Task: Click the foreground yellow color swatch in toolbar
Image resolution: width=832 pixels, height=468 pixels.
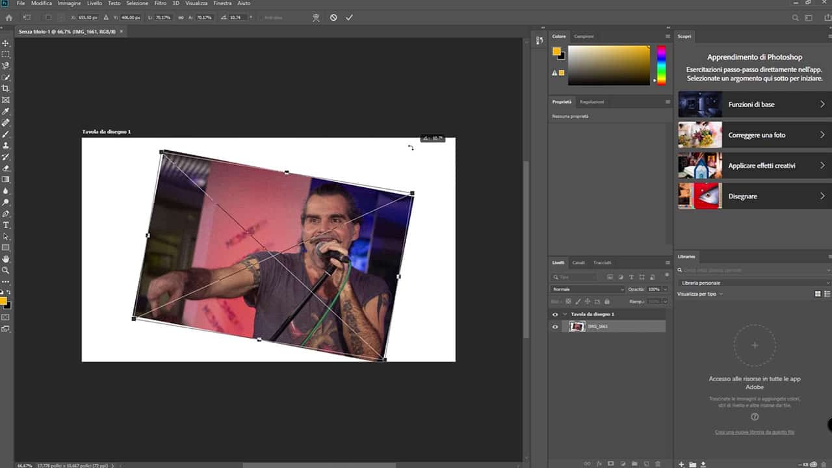Action: coord(3,301)
